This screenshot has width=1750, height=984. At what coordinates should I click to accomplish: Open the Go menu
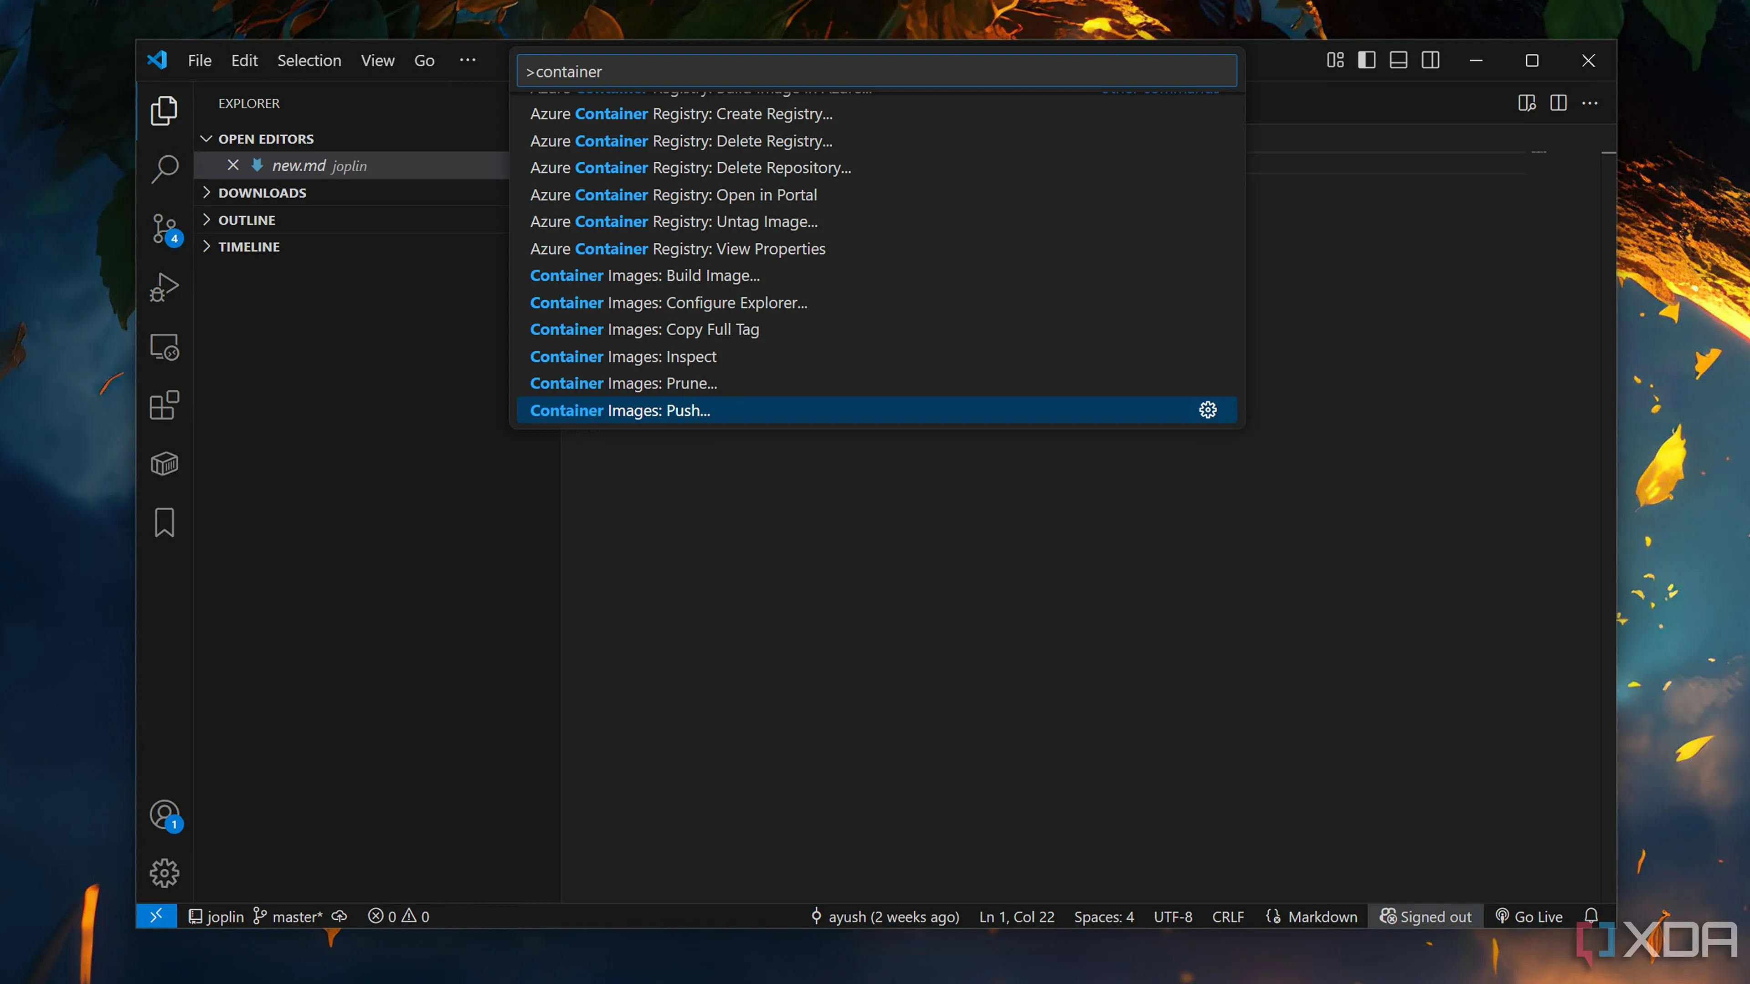tap(425, 61)
